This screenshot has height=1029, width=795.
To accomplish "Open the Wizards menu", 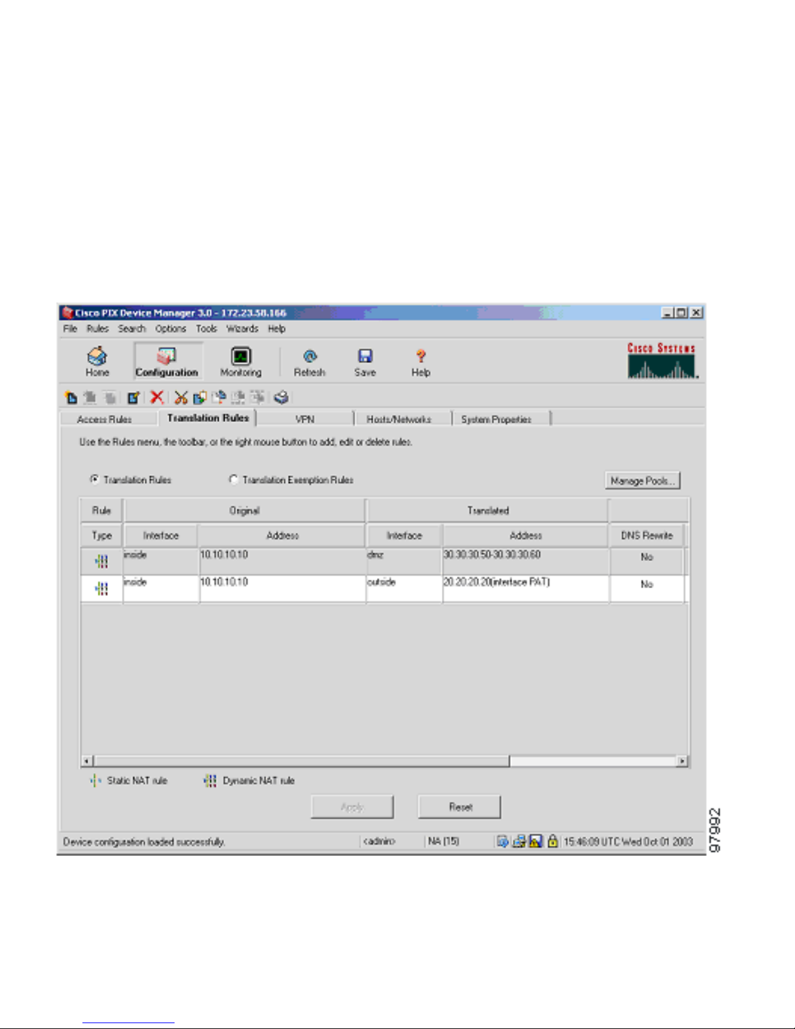I will 242,329.
